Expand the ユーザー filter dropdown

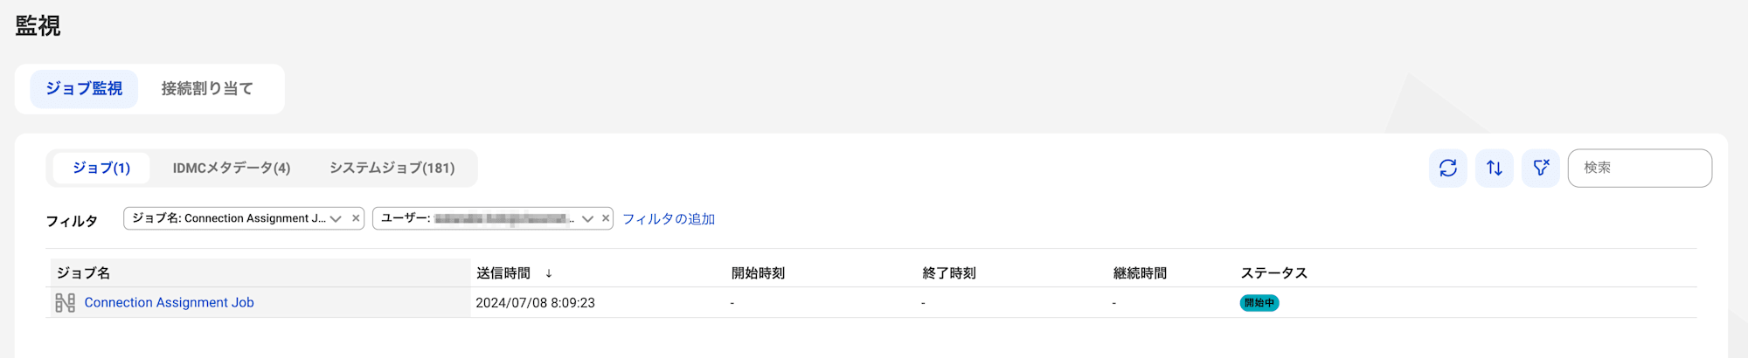pyautogui.click(x=587, y=218)
